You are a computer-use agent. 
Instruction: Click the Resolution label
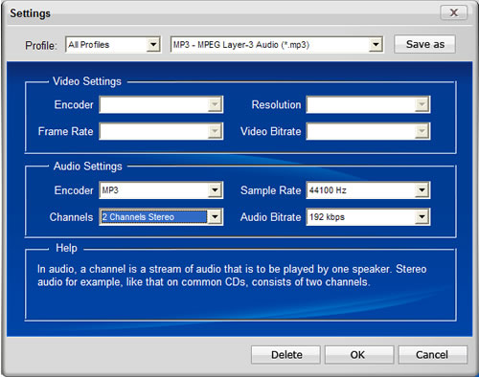tap(276, 105)
